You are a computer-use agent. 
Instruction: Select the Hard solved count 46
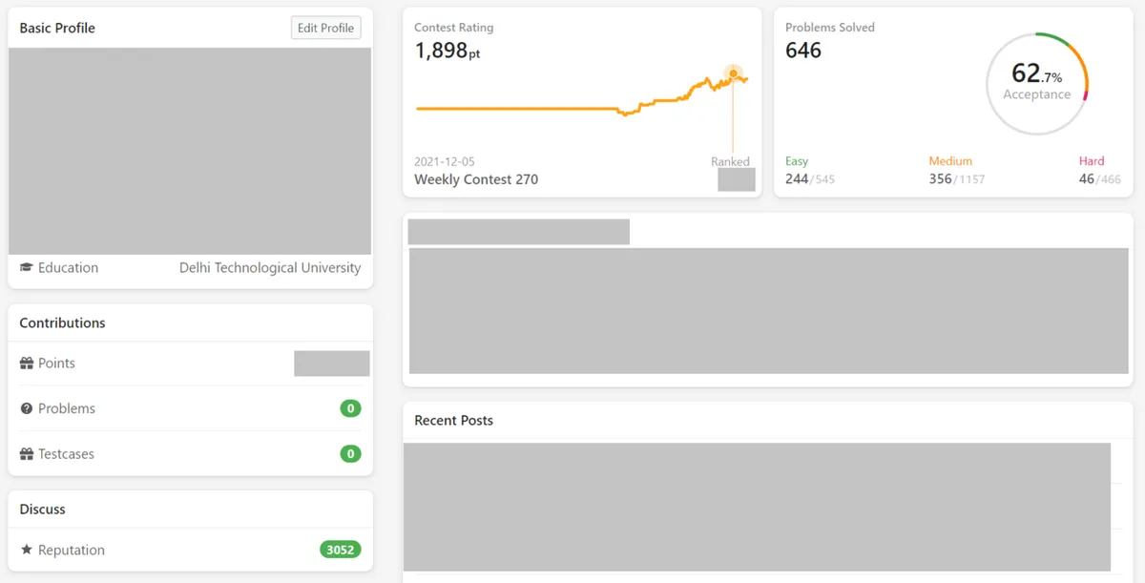click(x=1086, y=178)
